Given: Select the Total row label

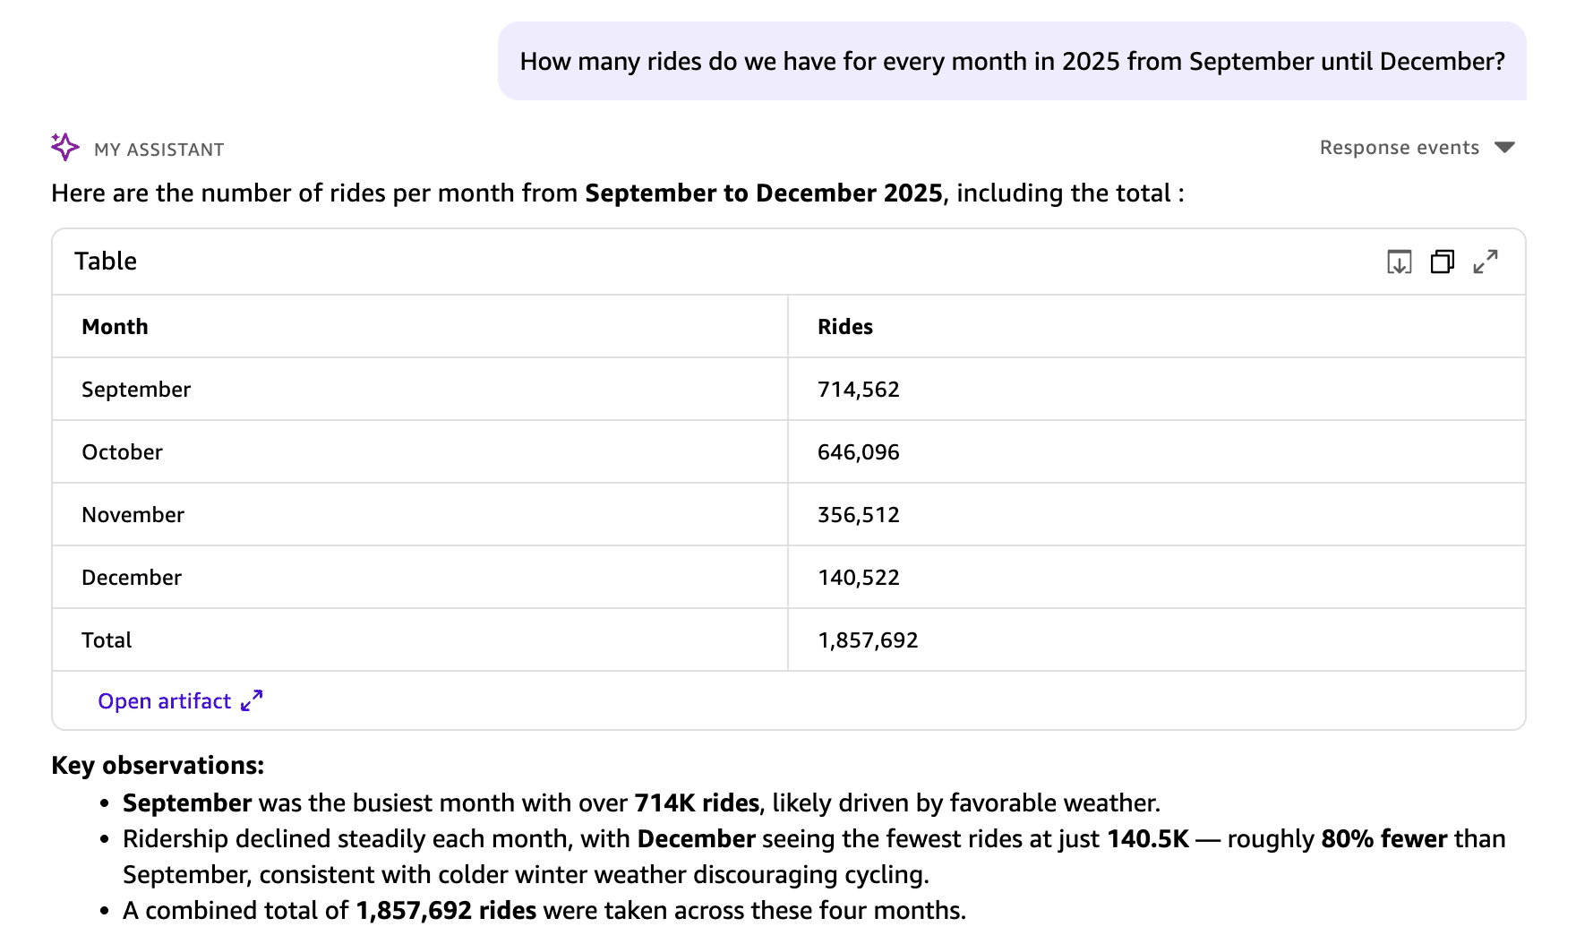Looking at the screenshot, I should pos(107,640).
